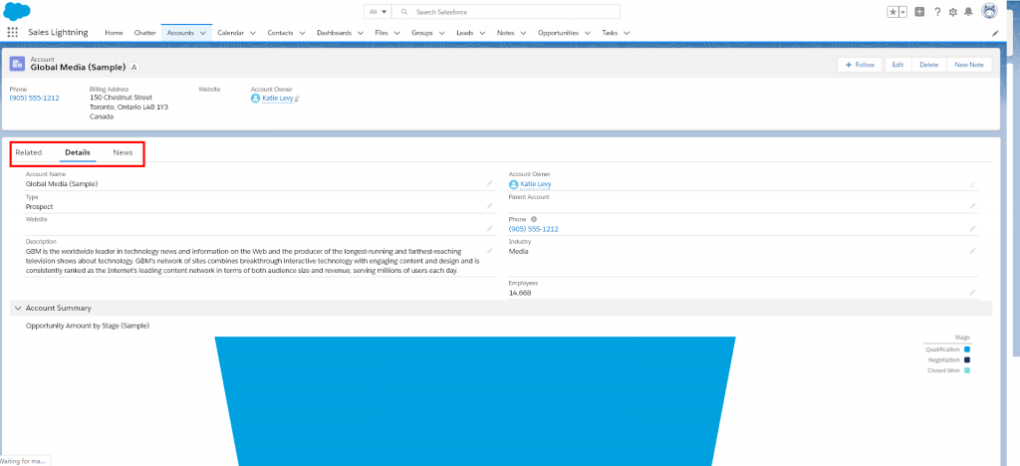This screenshot has height=466, width=1020.
Task: Go to the Home tab
Action: pos(114,33)
